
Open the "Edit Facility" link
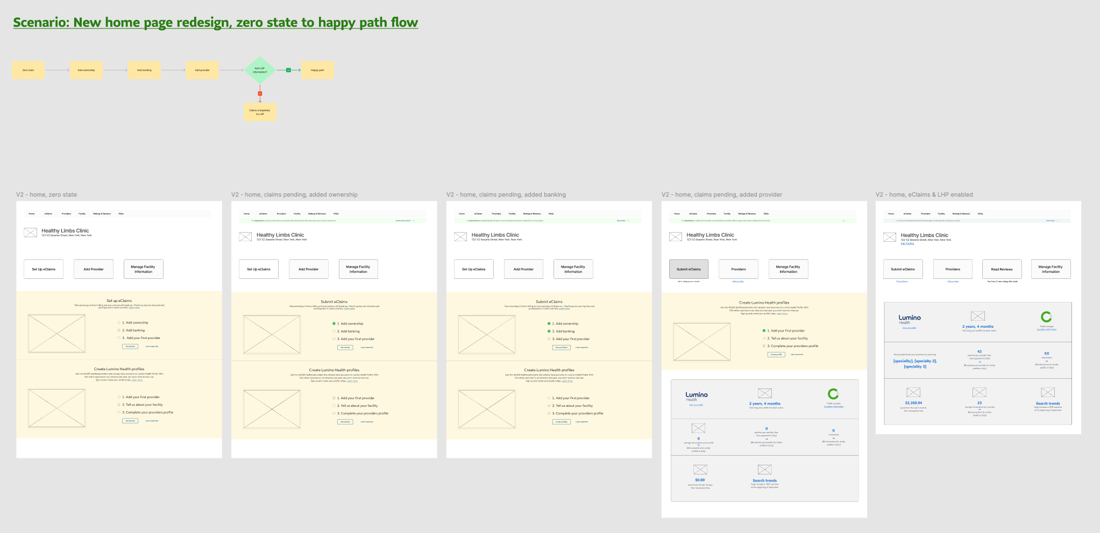pos(907,243)
